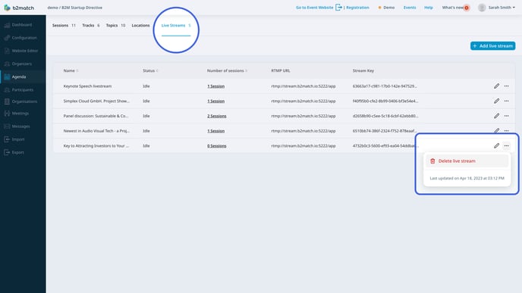Expand the Sarah Smith account dropdown
The height and width of the screenshot is (293, 522).
click(x=514, y=8)
